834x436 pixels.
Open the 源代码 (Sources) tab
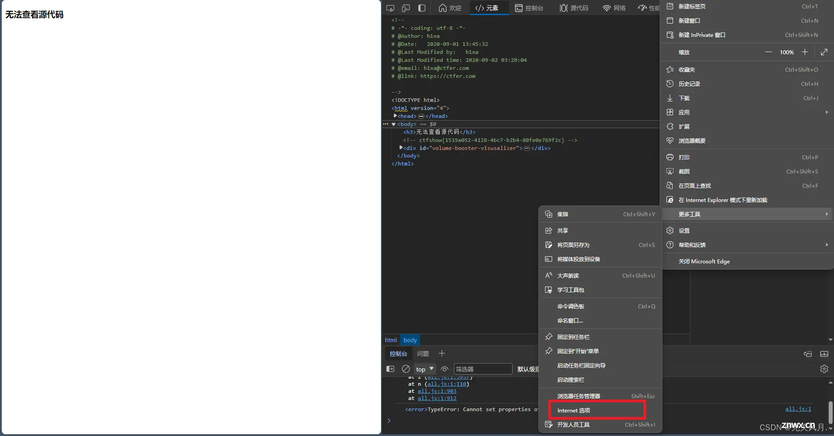pyautogui.click(x=573, y=8)
